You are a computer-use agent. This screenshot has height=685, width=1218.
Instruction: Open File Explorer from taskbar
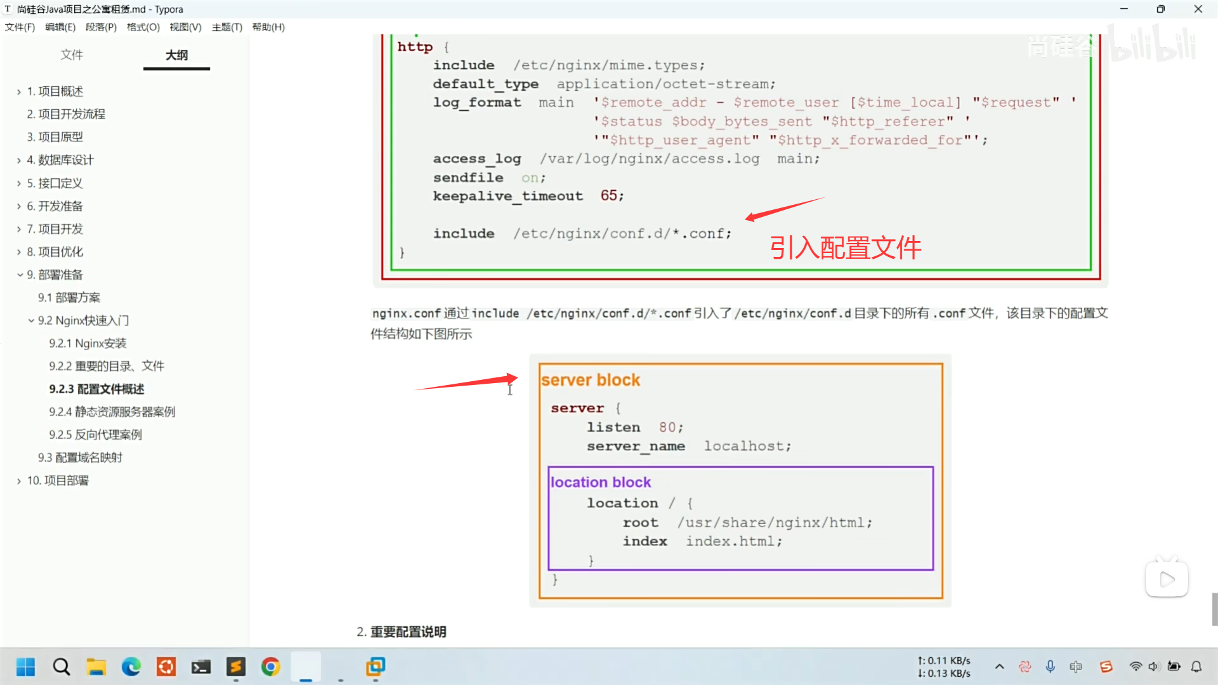pos(96,667)
